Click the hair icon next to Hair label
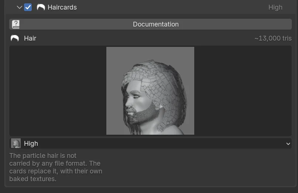The image size is (298, 193). (15, 38)
